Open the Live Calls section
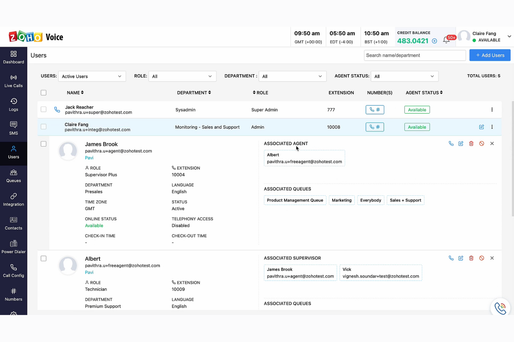 click(x=14, y=81)
